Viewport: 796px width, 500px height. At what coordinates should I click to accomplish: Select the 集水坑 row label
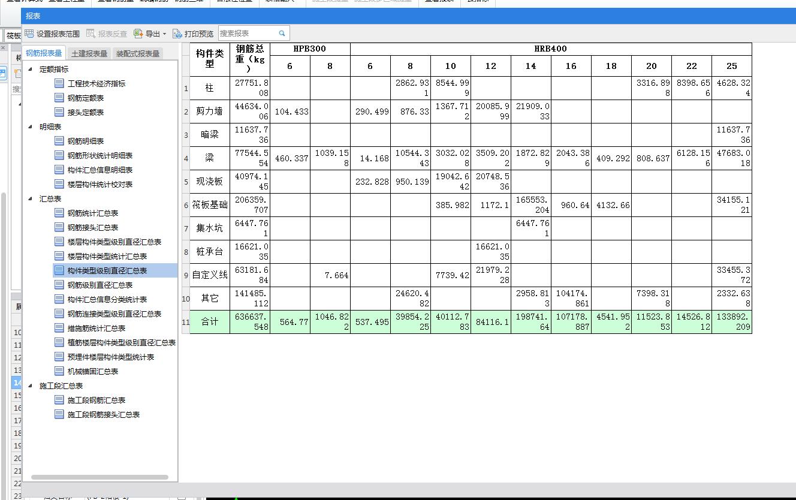point(210,228)
